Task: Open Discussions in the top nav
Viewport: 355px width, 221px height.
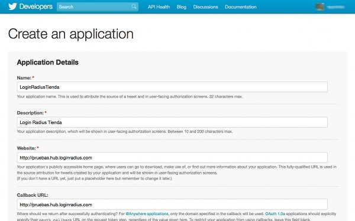Action: point(205,6)
